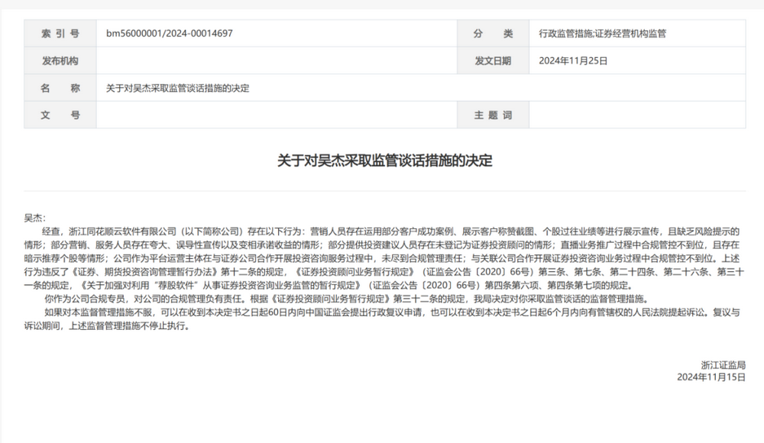Click the document name in the table row

[x=177, y=88]
